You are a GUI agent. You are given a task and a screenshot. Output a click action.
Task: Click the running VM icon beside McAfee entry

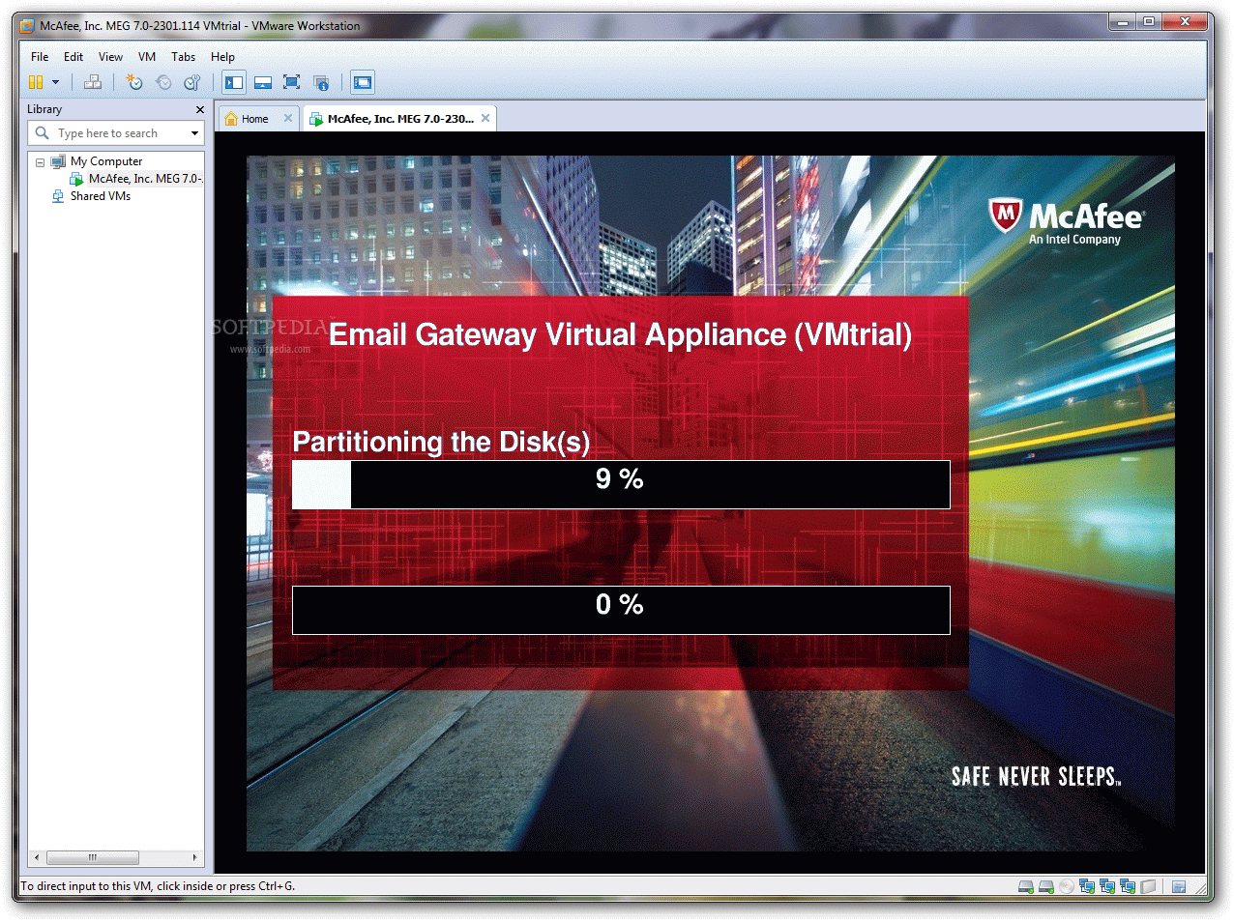[x=76, y=179]
